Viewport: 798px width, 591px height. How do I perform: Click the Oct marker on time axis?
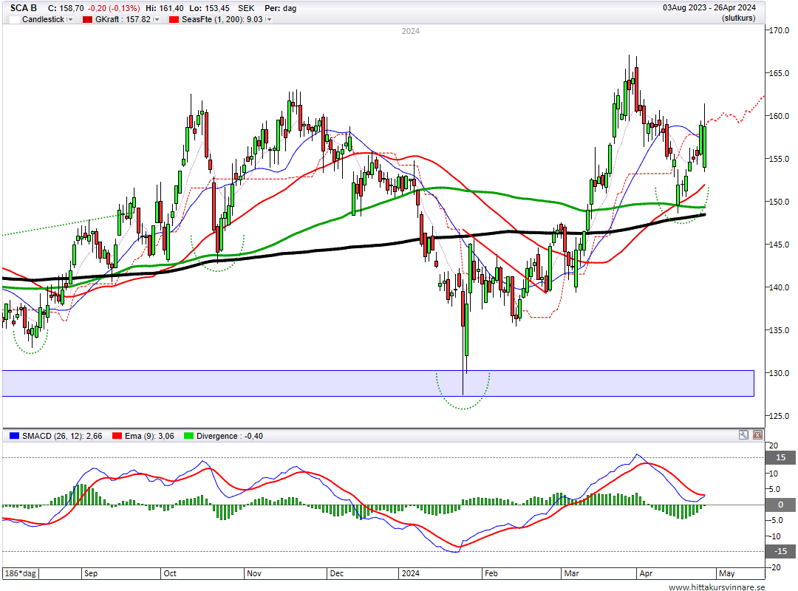170,573
